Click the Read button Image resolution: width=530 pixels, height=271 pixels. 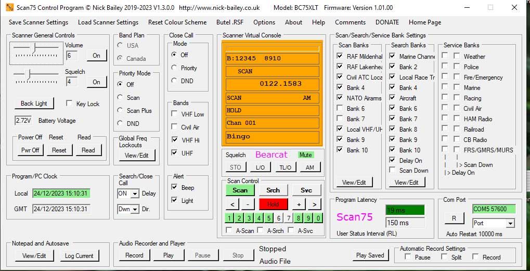click(88, 150)
